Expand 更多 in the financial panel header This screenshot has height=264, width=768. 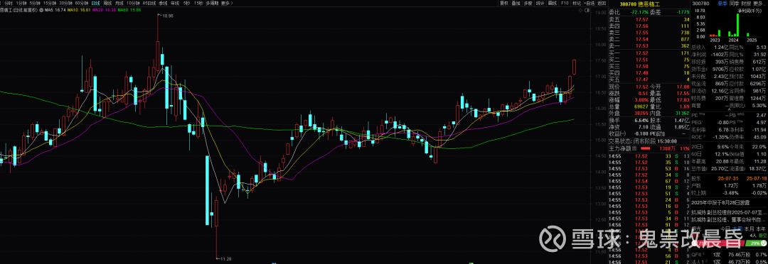[x=759, y=3]
